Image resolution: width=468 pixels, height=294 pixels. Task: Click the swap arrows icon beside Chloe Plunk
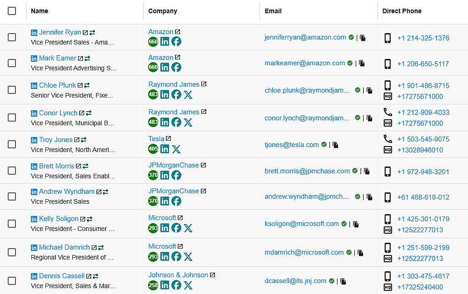[87, 85]
